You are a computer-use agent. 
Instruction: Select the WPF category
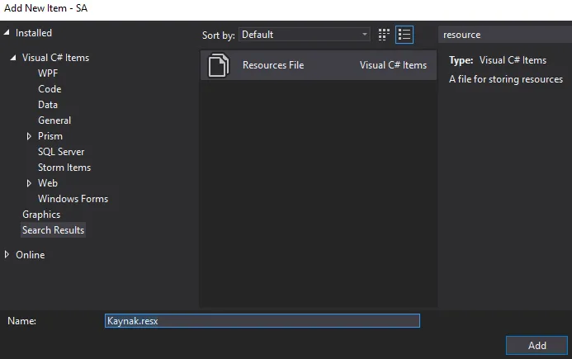point(48,73)
